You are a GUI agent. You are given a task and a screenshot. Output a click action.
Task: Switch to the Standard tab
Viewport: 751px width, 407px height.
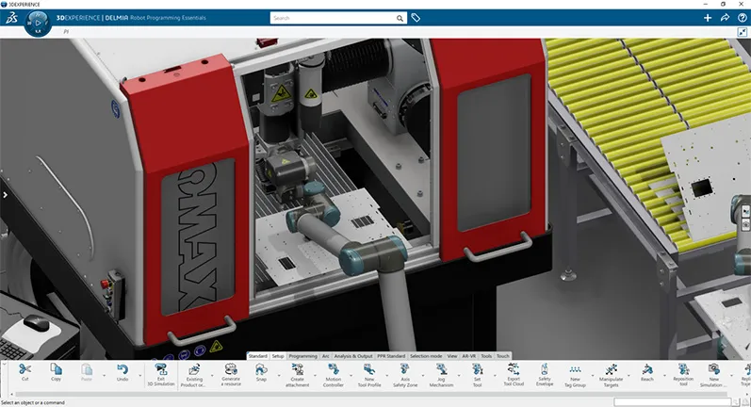point(257,356)
